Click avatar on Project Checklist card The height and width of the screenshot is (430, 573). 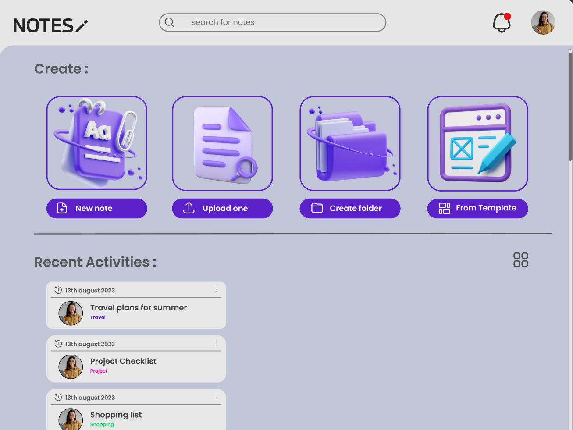[x=71, y=366]
